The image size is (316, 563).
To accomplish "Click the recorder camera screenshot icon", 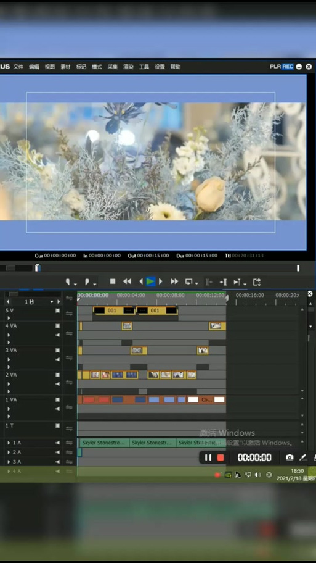I will [290, 457].
